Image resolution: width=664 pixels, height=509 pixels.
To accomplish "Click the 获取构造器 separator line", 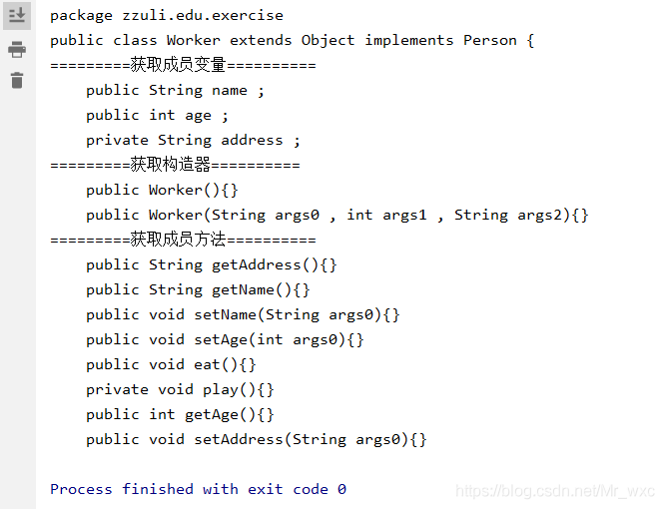I will [x=175, y=165].
